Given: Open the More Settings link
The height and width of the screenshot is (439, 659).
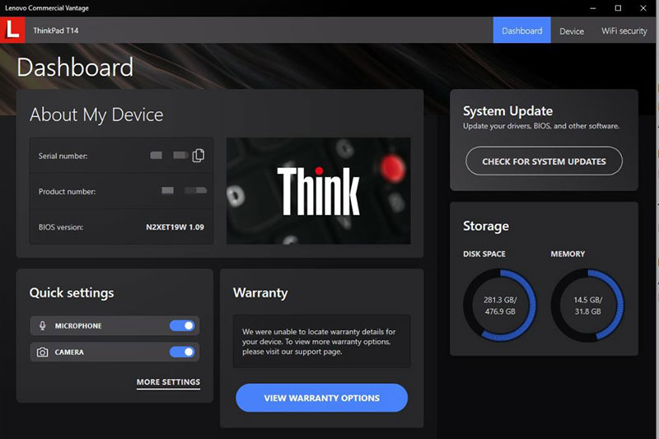Looking at the screenshot, I should tap(168, 382).
